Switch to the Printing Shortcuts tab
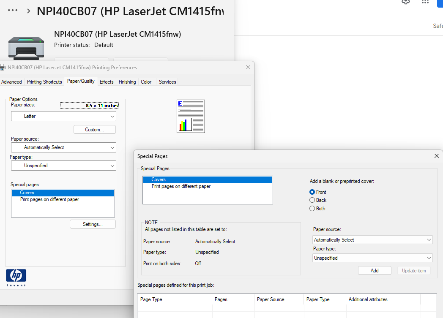Viewport: 443px width, 318px height. pos(44,82)
